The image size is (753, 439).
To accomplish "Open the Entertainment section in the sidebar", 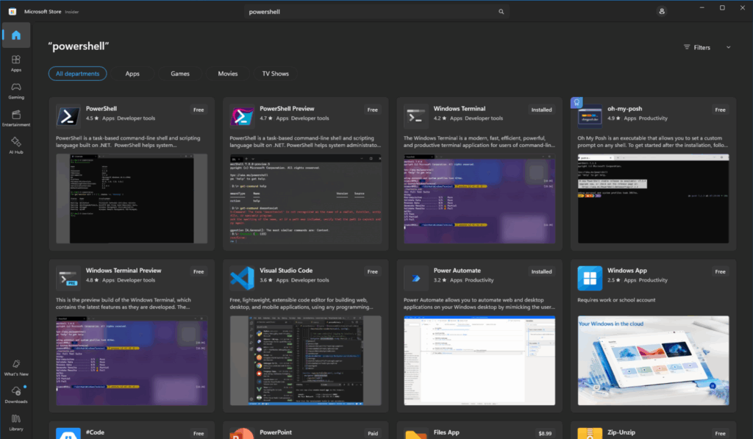I will pos(16,118).
